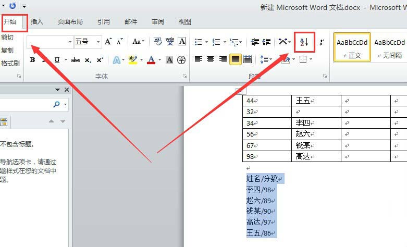Toggle Subscript formatting
Screen dimensions: 407x247
[x=88, y=60]
